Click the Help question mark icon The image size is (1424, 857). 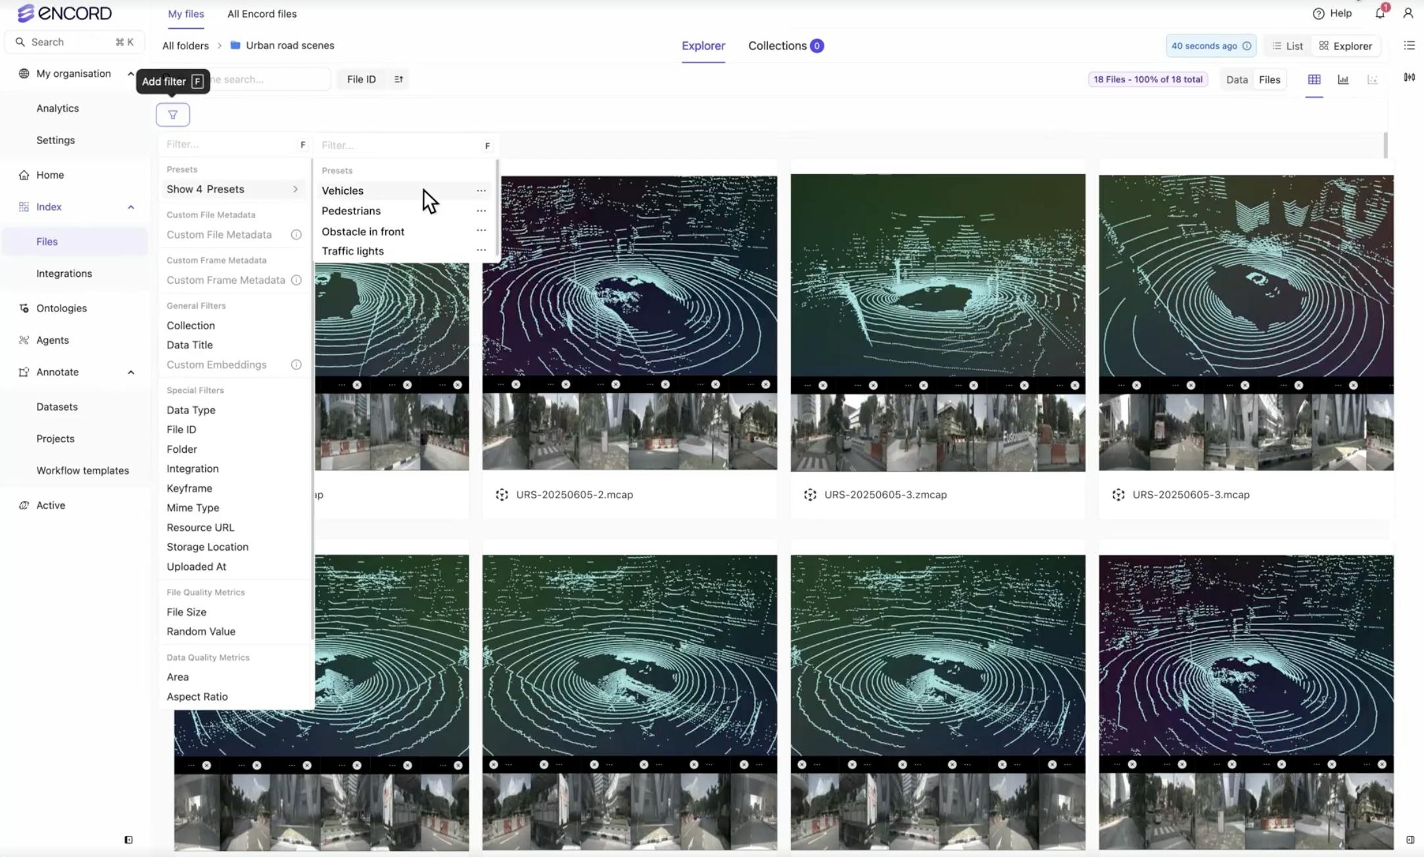1318,13
